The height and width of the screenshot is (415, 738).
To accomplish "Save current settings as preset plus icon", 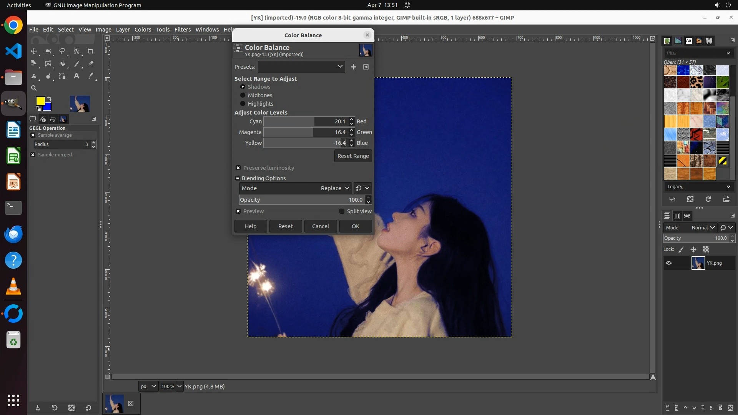I will (353, 67).
